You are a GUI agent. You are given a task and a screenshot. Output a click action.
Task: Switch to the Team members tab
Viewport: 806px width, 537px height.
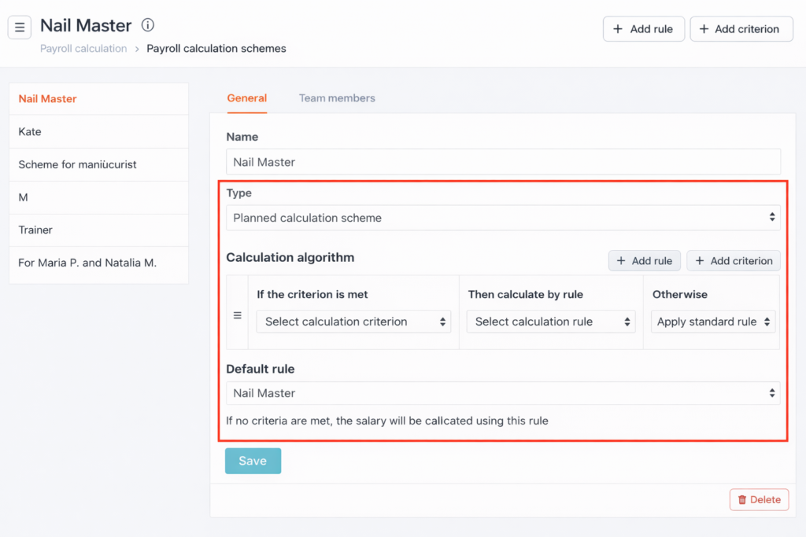click(337, 98)
